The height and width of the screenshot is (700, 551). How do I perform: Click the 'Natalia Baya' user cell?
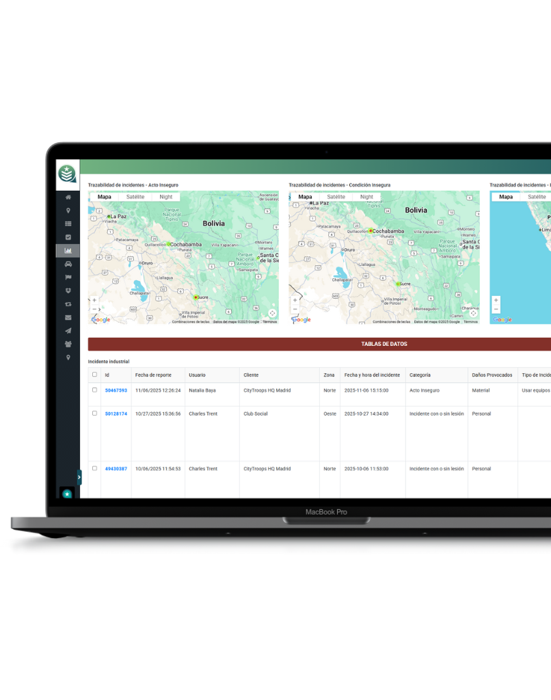[x=202, y=390]
